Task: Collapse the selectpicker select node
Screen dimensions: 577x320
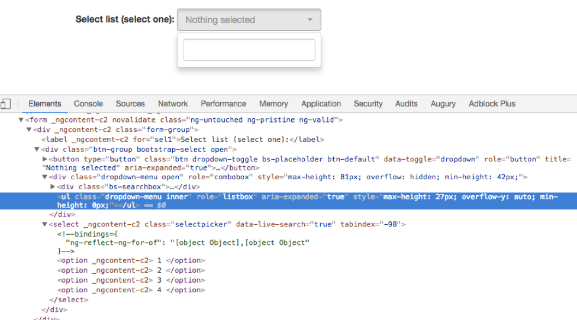Action: click(x=45, y=225)
